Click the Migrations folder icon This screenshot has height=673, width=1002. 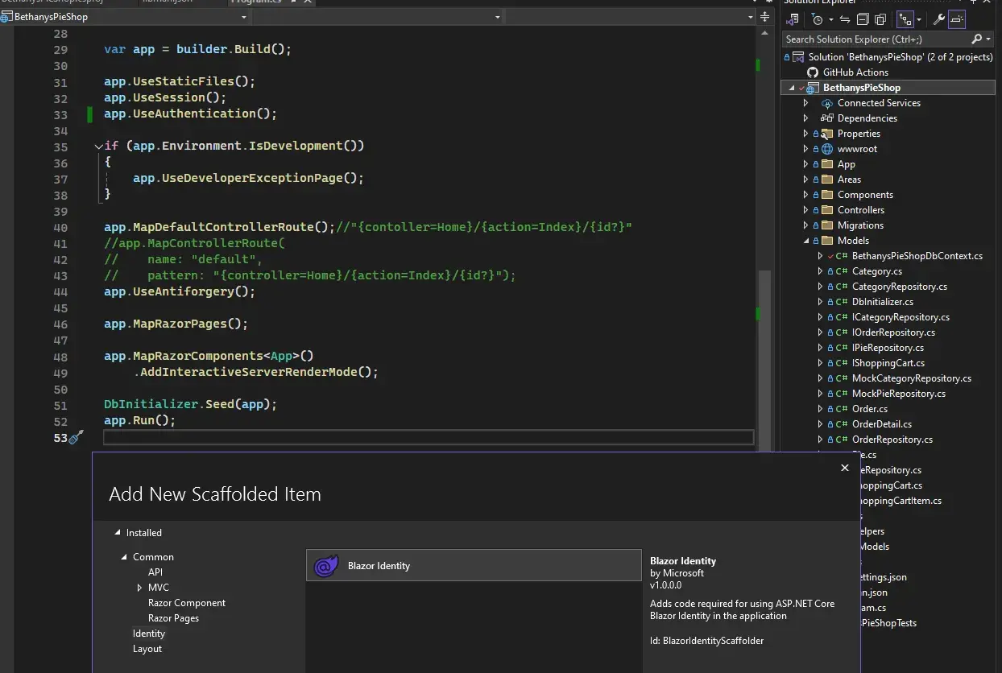[826, 225]
